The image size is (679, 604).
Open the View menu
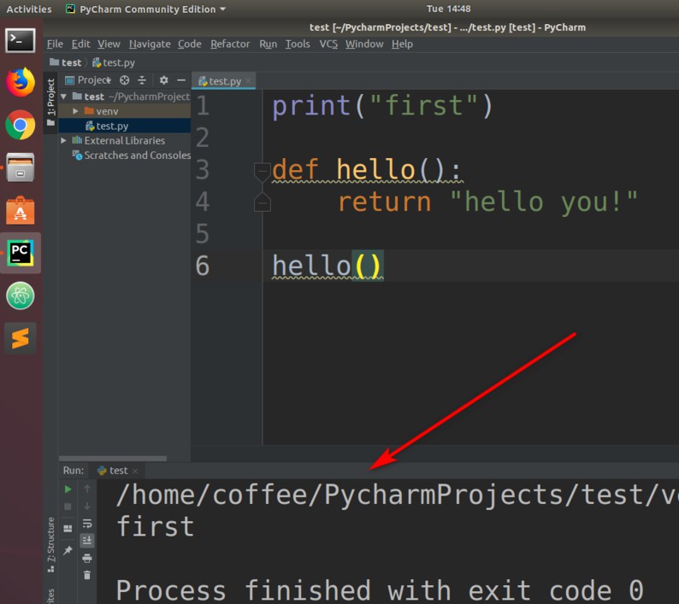pyautogui.click(x=109, y=44)
